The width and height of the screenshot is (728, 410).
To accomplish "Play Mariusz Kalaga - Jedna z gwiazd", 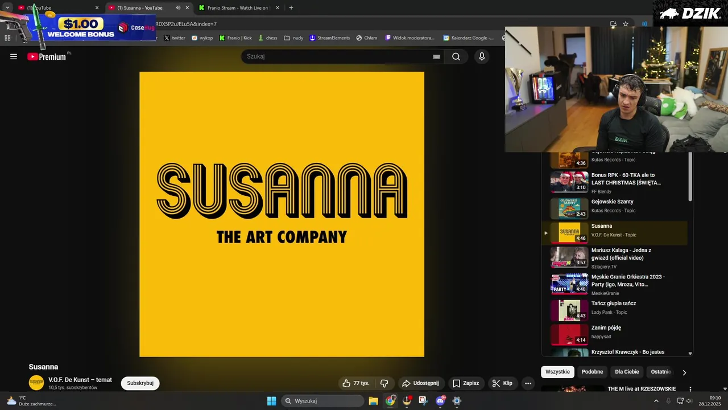I will (x=614, y=257).
